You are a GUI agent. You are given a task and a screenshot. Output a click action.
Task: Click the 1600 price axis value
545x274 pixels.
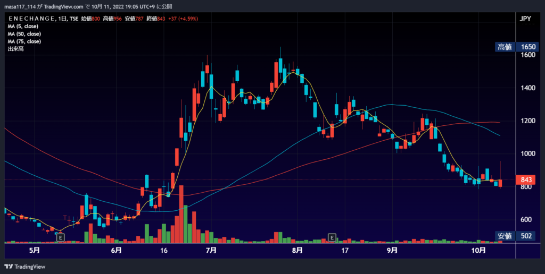(x=527, y=55)
